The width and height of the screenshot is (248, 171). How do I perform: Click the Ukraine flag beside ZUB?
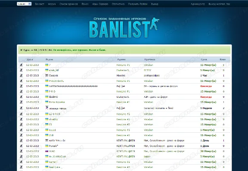point(46,135)
